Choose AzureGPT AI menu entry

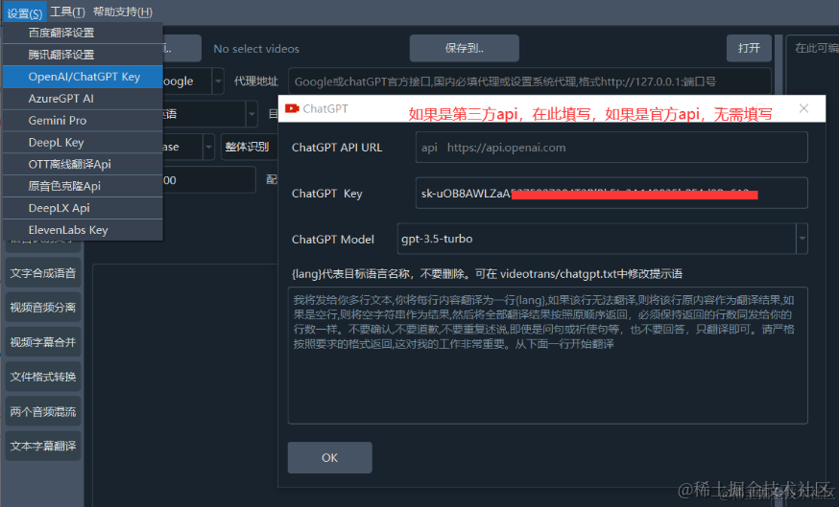(x=83, y=99)
